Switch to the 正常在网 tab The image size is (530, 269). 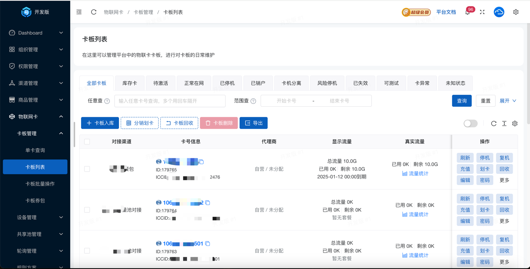pyautogui.click(x=194, y=83)
